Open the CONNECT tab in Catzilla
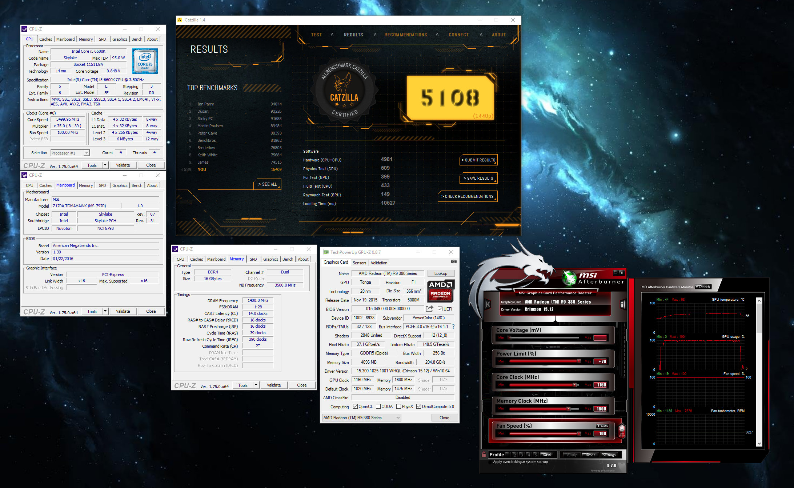This screenshot has width=794, height=488. click(x=459, y=35)
